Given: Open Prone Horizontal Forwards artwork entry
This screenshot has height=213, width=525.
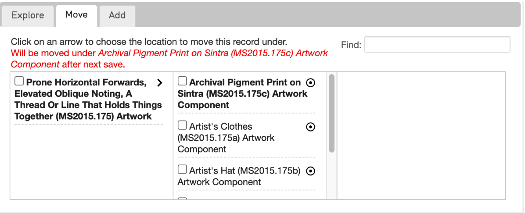Looking at the screenshot, I should pyautogui.click(x=88, y=99).
